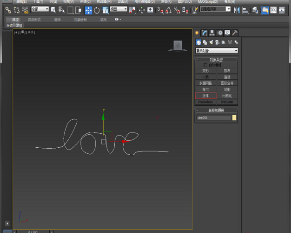The height and width of the screenshot is (233, 291).
Task: Activate the Select and Move tool
Action: [88, 10]
